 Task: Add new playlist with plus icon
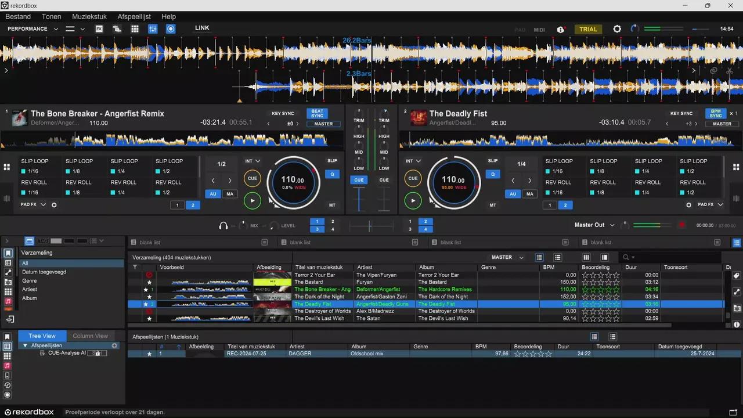(x=114, y=345)
